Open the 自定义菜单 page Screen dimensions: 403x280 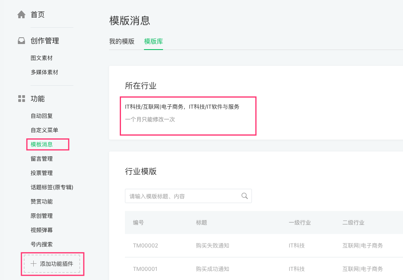pos(44,130)
